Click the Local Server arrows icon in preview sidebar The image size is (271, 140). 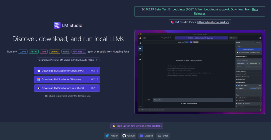[x=140, y=54]
